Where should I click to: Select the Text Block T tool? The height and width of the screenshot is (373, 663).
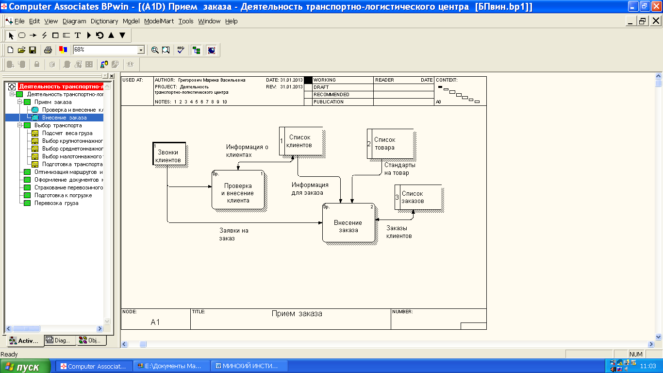pos(78,35)
